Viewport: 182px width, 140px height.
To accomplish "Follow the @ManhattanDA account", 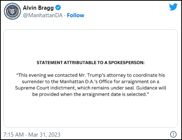I will 76,15.
